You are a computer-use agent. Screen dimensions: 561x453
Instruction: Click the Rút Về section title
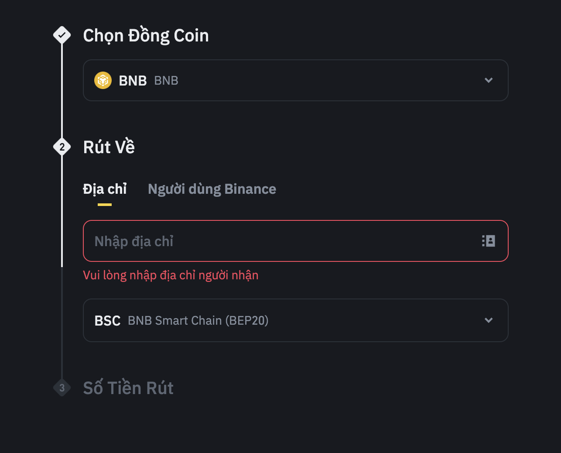point(109,147)
